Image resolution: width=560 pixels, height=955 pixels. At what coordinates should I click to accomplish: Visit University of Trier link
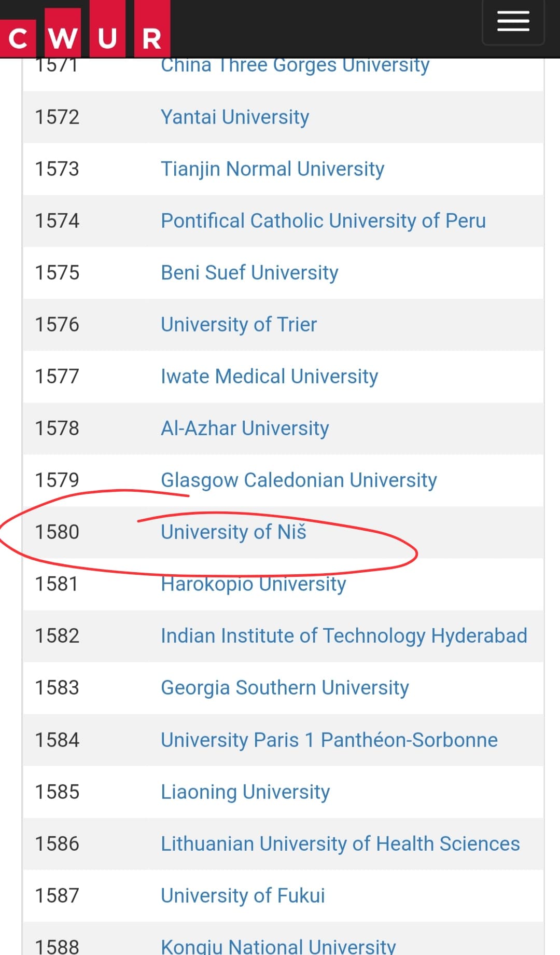239,325
